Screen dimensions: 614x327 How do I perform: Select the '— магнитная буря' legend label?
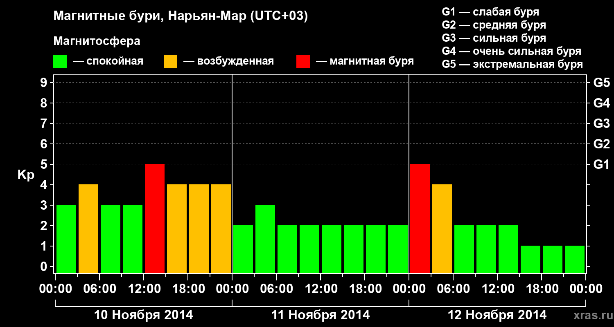click(x=365, y=62)
